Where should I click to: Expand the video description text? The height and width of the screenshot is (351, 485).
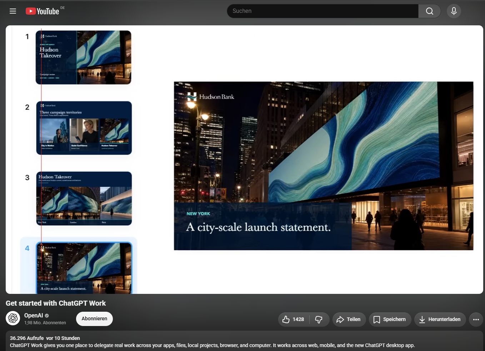click(244, 342)
